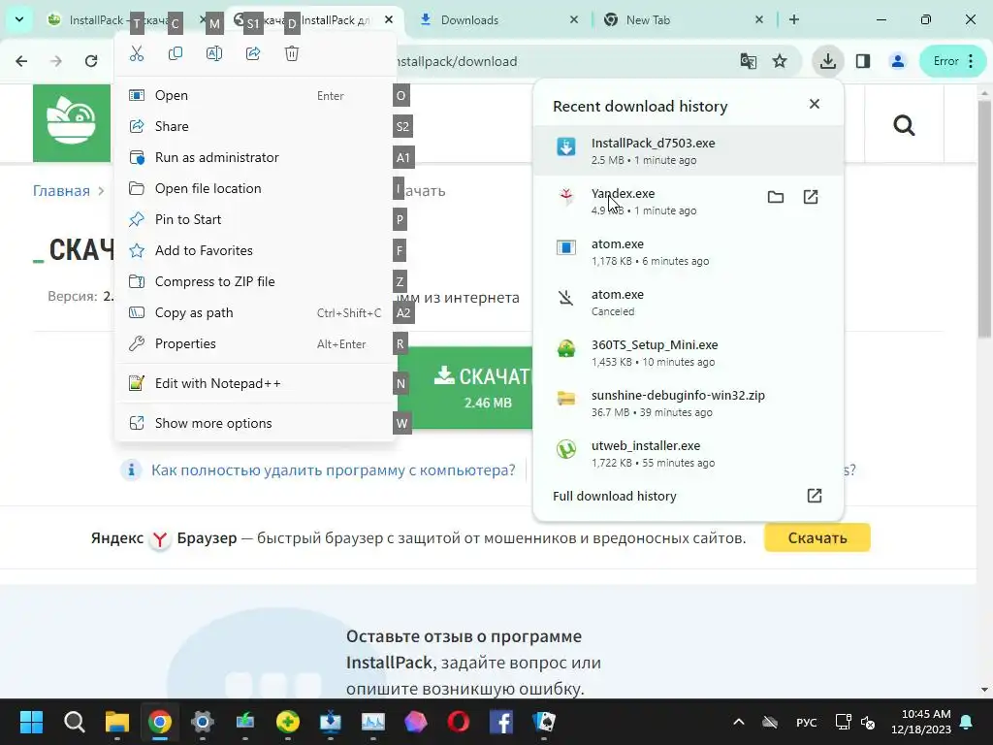Open the clock showing 10:45 AM
Screen dimensions: 993x745
[921, 722]
